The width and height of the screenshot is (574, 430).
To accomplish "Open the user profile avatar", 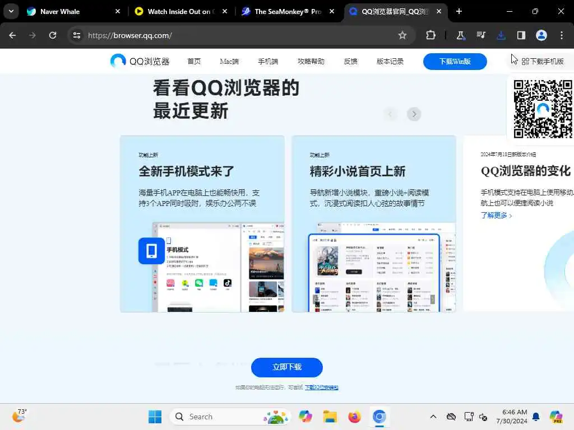I will 541,35.
